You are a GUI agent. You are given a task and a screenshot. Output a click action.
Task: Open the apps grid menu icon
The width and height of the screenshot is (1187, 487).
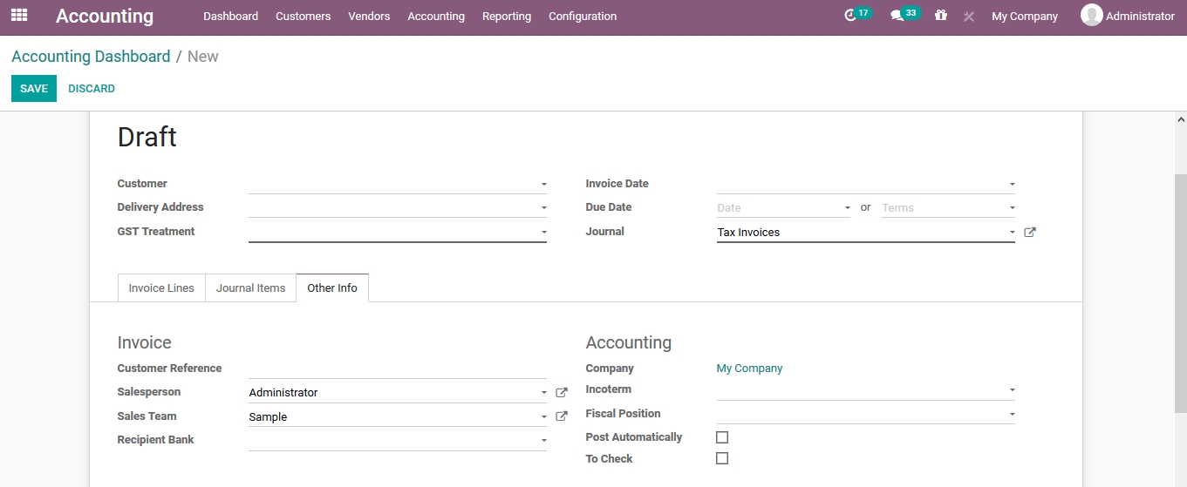point(18,16)
